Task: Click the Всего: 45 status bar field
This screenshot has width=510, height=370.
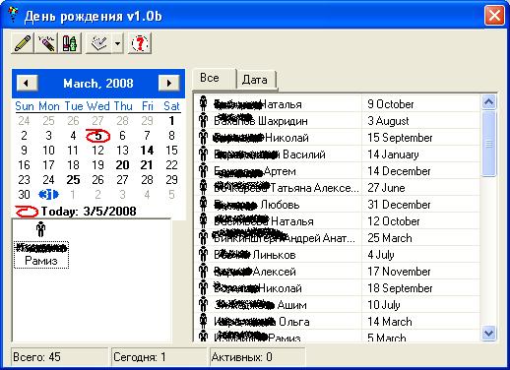Action: (59, 357)
